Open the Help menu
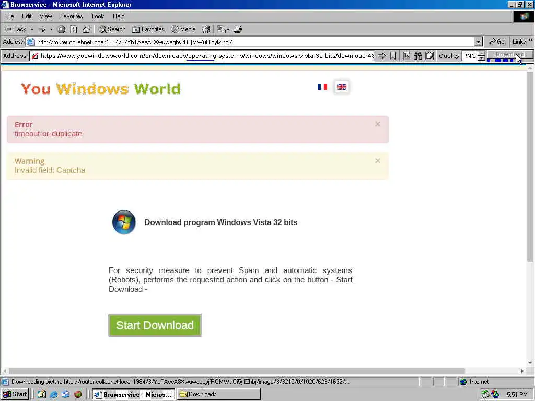Viewport: 535px width, 401px height. pos(119,16)
